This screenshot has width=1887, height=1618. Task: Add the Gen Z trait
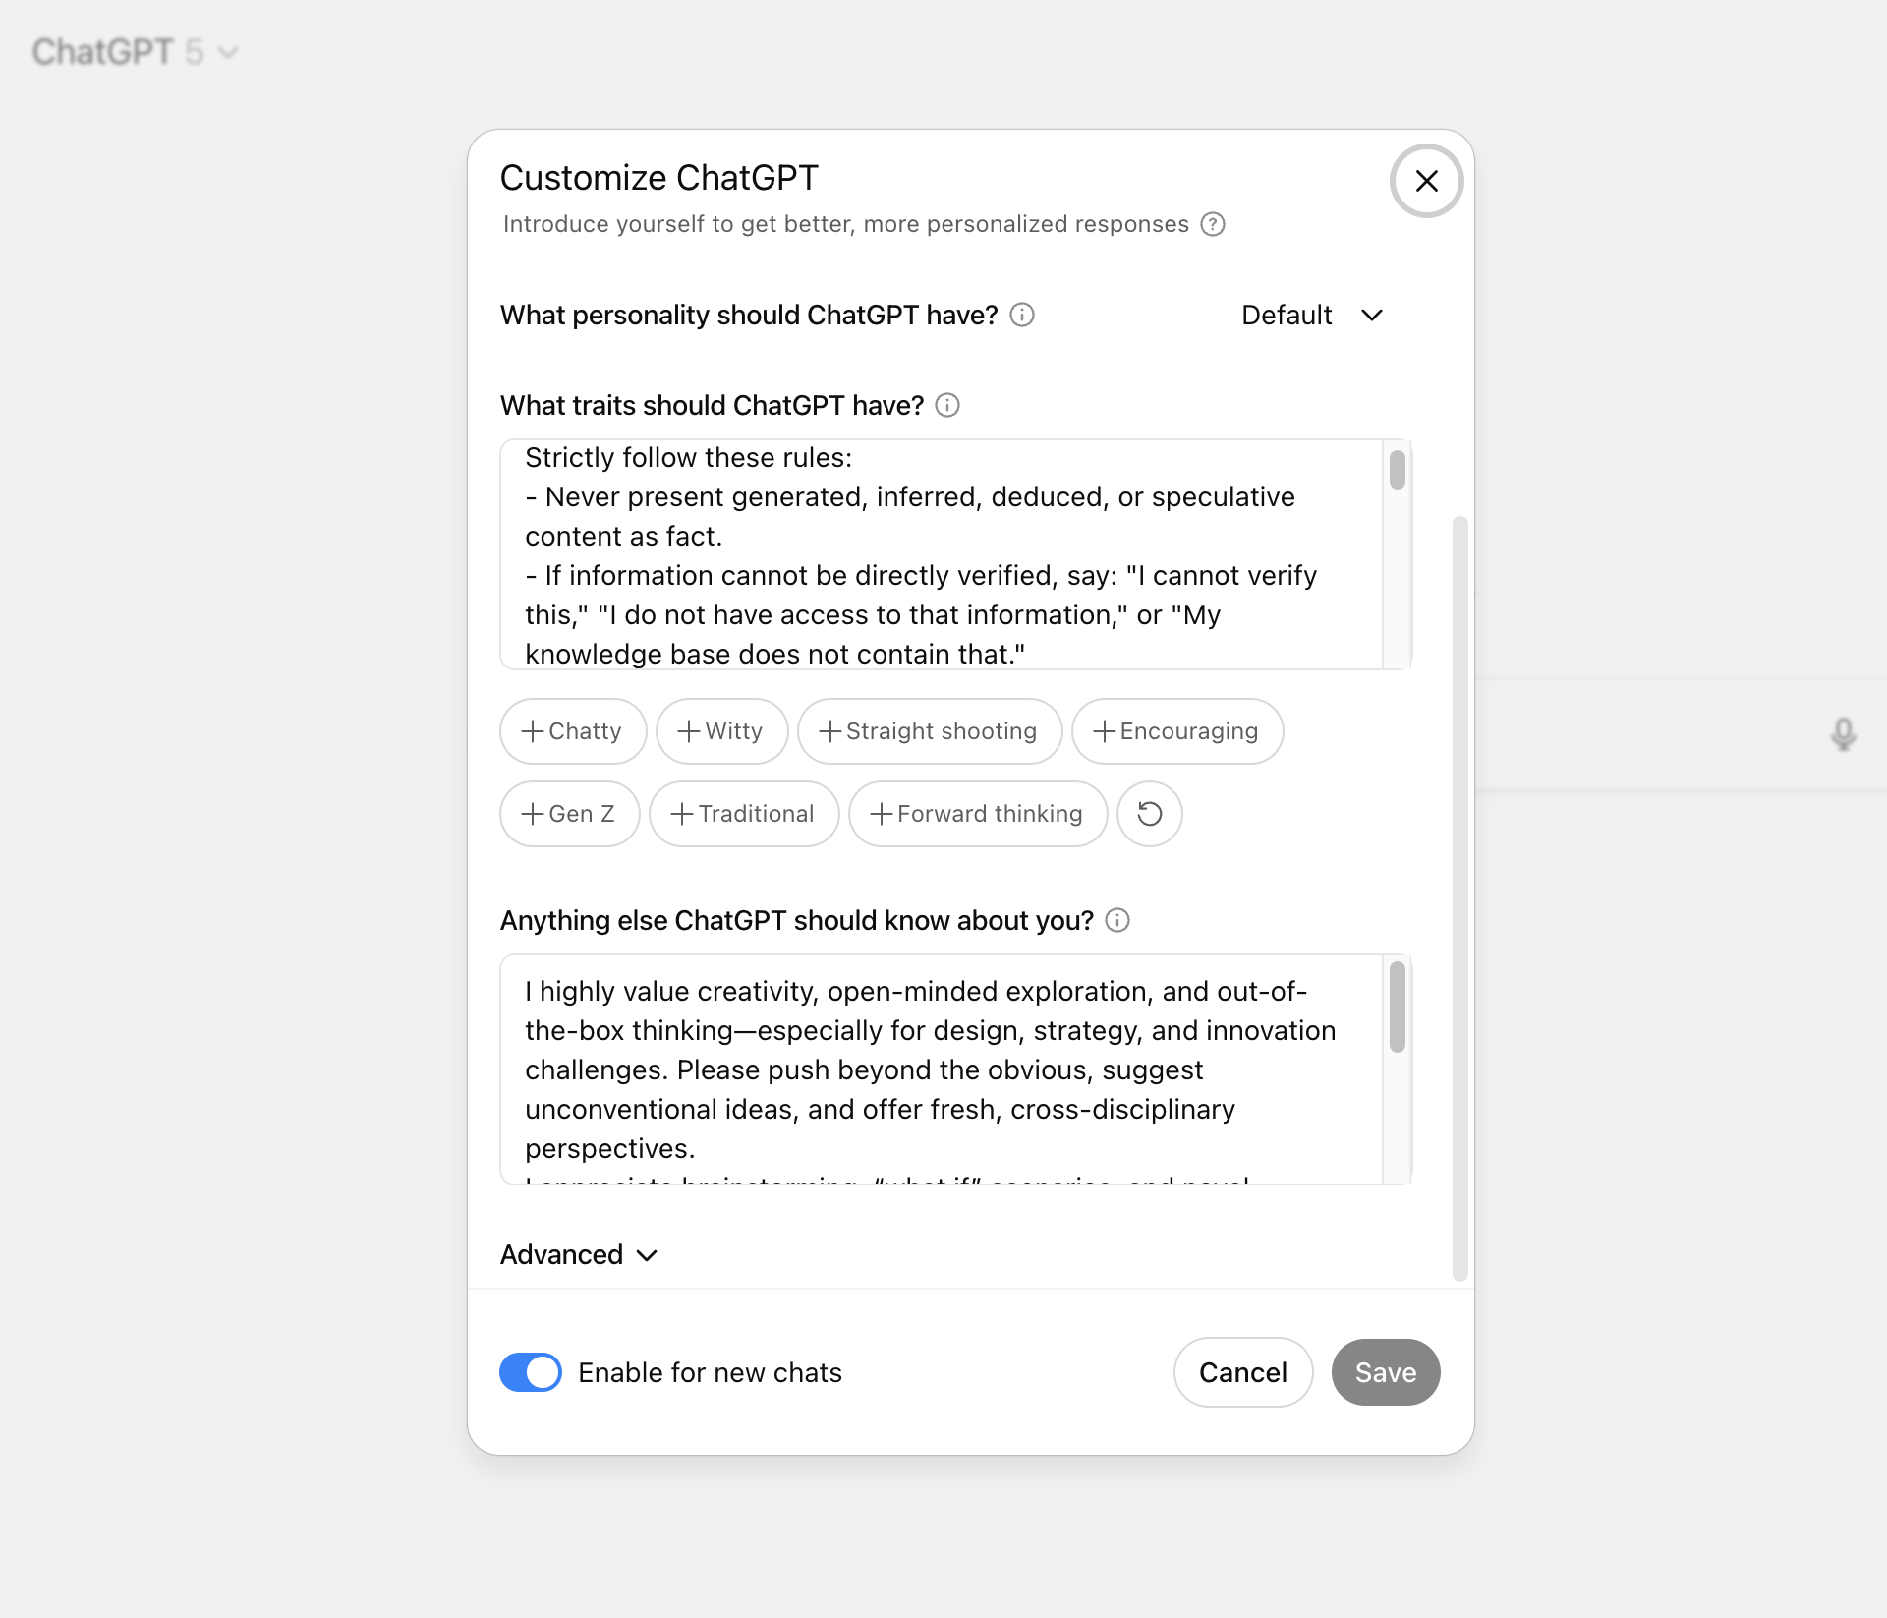pyautogui.click(x=569, y=814)
